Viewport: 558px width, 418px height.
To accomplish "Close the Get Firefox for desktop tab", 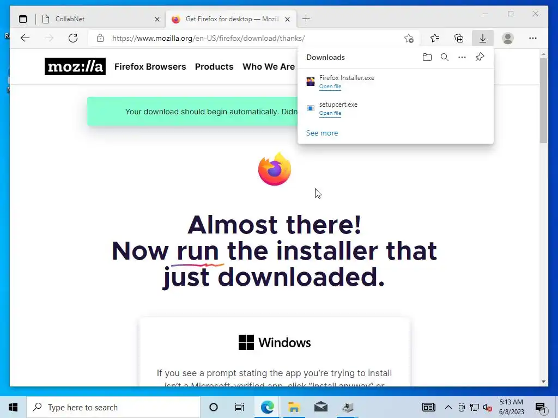I will [288, 19].
